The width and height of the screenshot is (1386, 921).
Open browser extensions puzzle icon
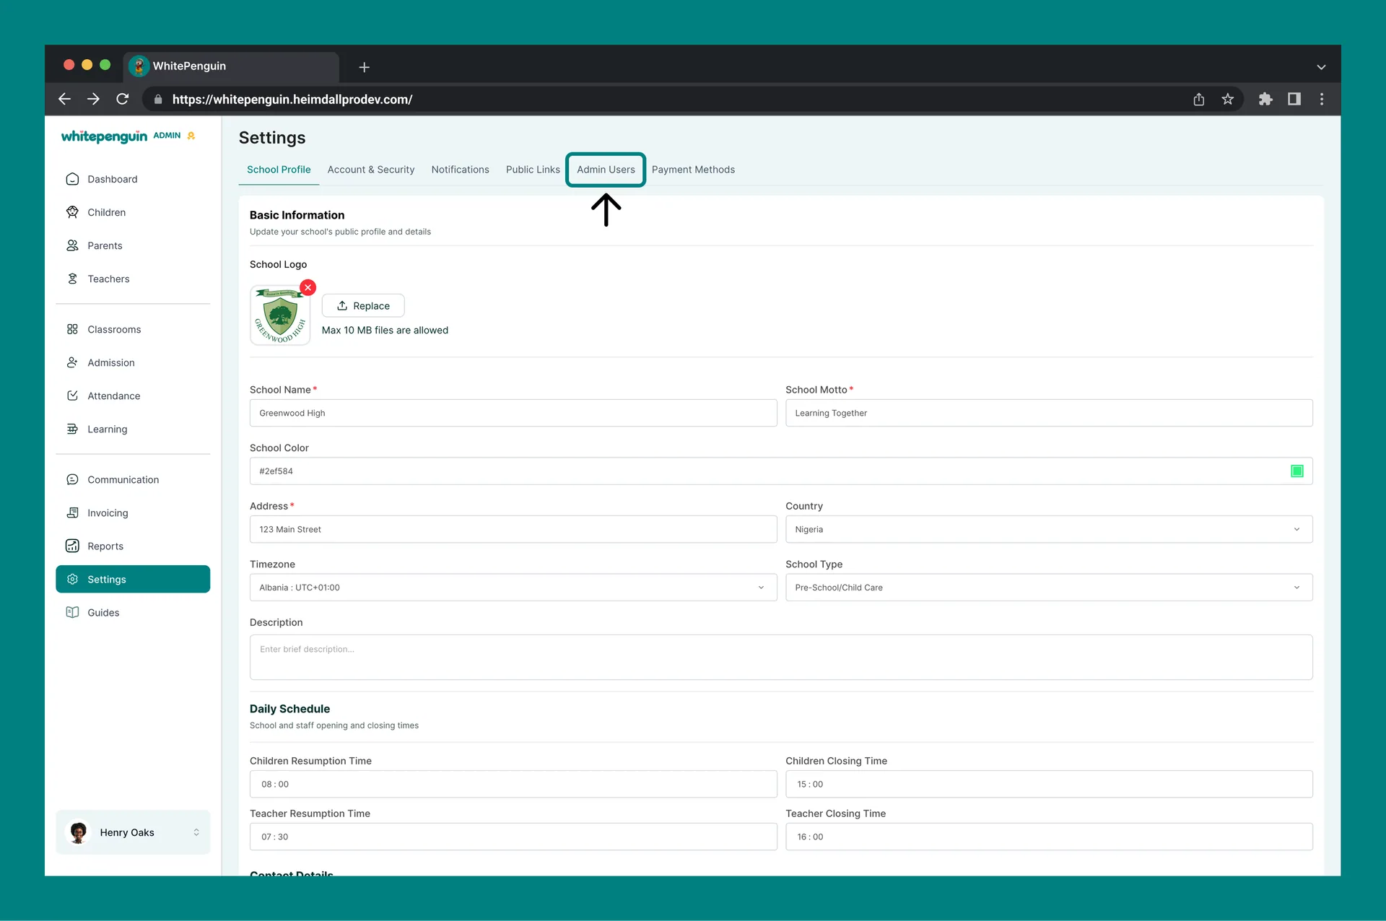(x=1265, y=99)
